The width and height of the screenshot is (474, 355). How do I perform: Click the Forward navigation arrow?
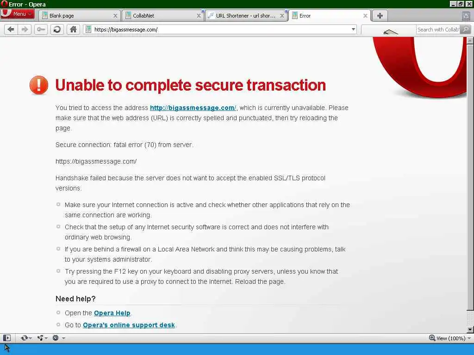coord(25,29)
